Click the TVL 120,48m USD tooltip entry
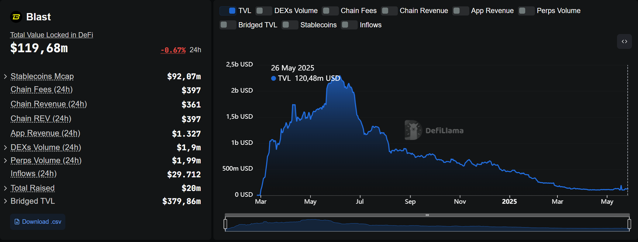Screen dimensions: 638x242 click(x=305, y=78)
